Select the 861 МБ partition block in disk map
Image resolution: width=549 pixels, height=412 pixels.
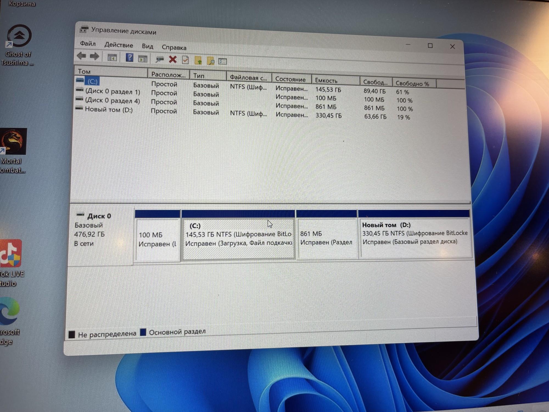click(x=327, y=234)
